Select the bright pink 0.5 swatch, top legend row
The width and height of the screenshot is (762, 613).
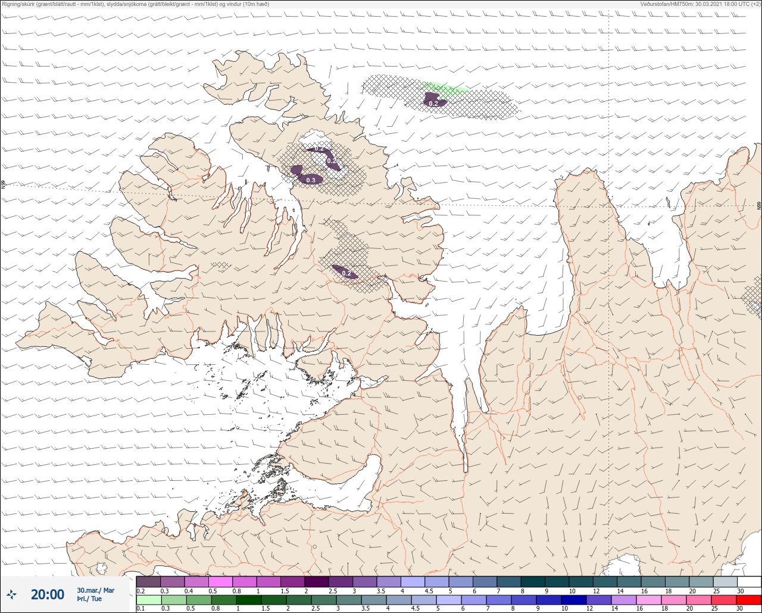220,581
